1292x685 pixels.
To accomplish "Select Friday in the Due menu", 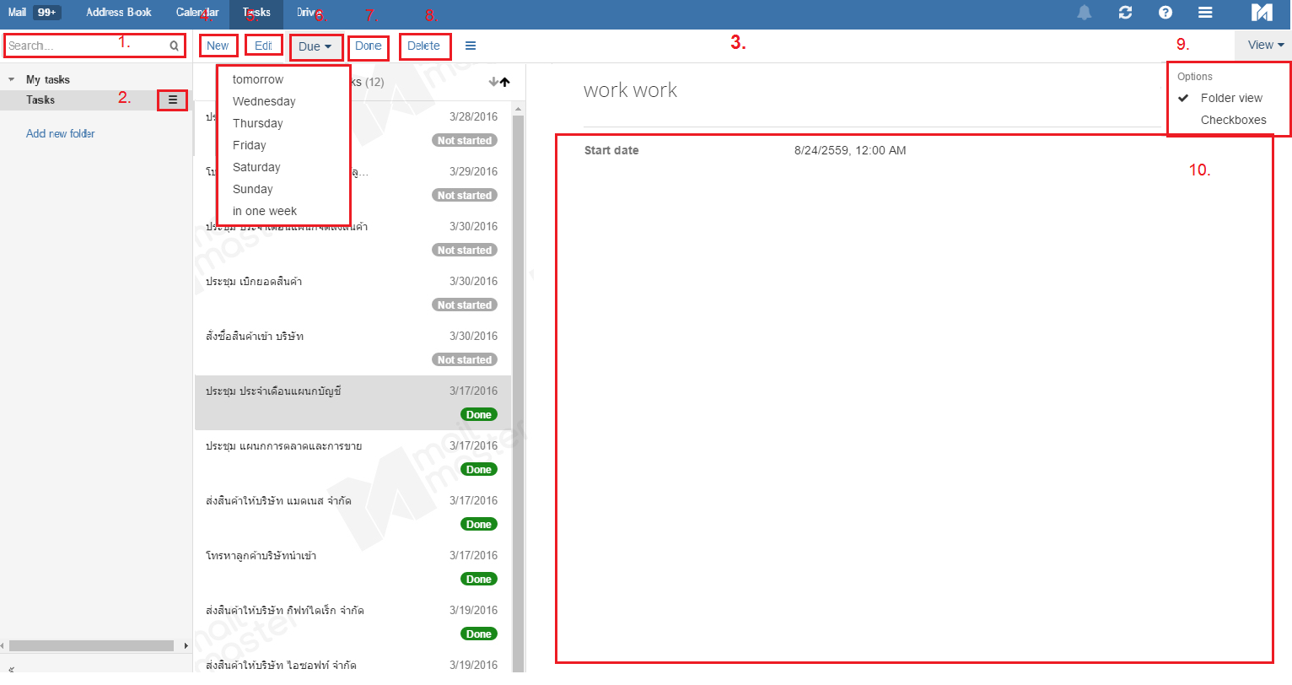I will coord(250,145).
